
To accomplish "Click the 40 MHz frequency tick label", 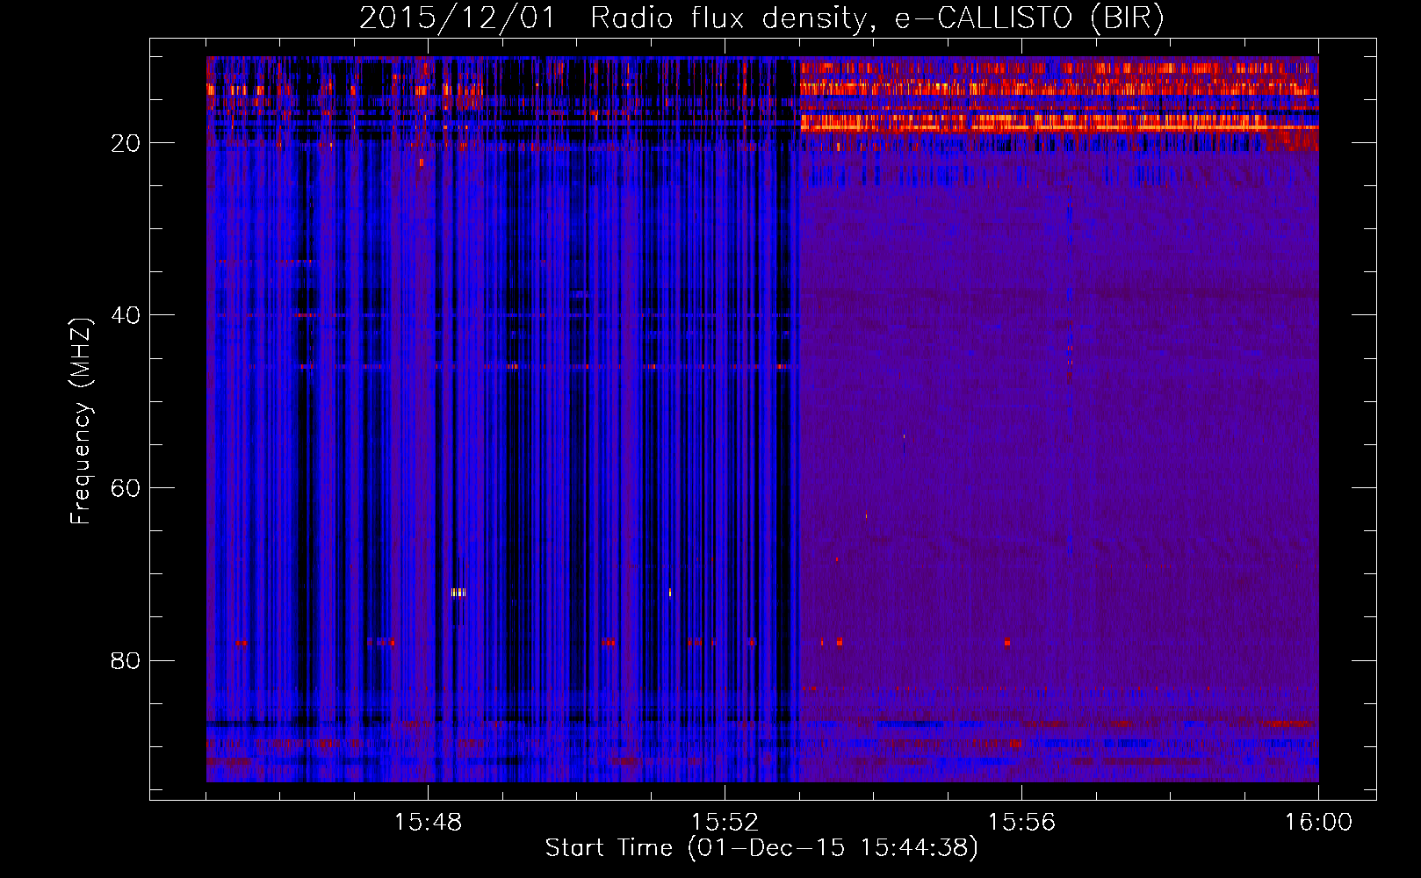I will (126, 315).
